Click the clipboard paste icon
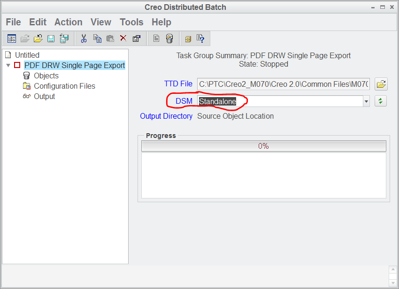Screen dimensions: 399x289 [x=110, y=38]
